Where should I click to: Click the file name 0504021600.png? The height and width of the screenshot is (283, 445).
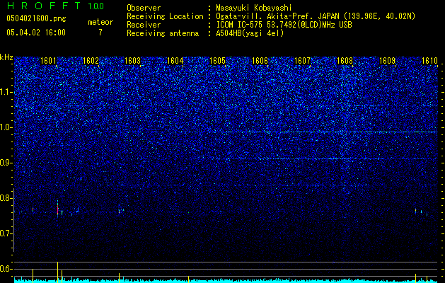[x=36, y=18]
